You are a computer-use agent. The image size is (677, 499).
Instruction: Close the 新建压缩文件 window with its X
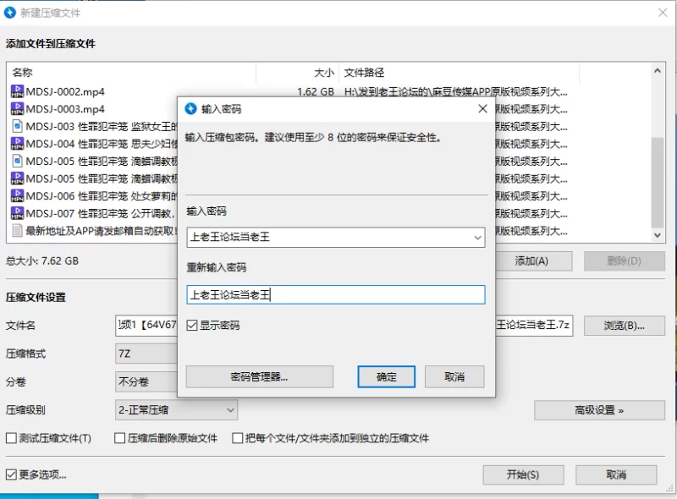click(x=663, y=13)
